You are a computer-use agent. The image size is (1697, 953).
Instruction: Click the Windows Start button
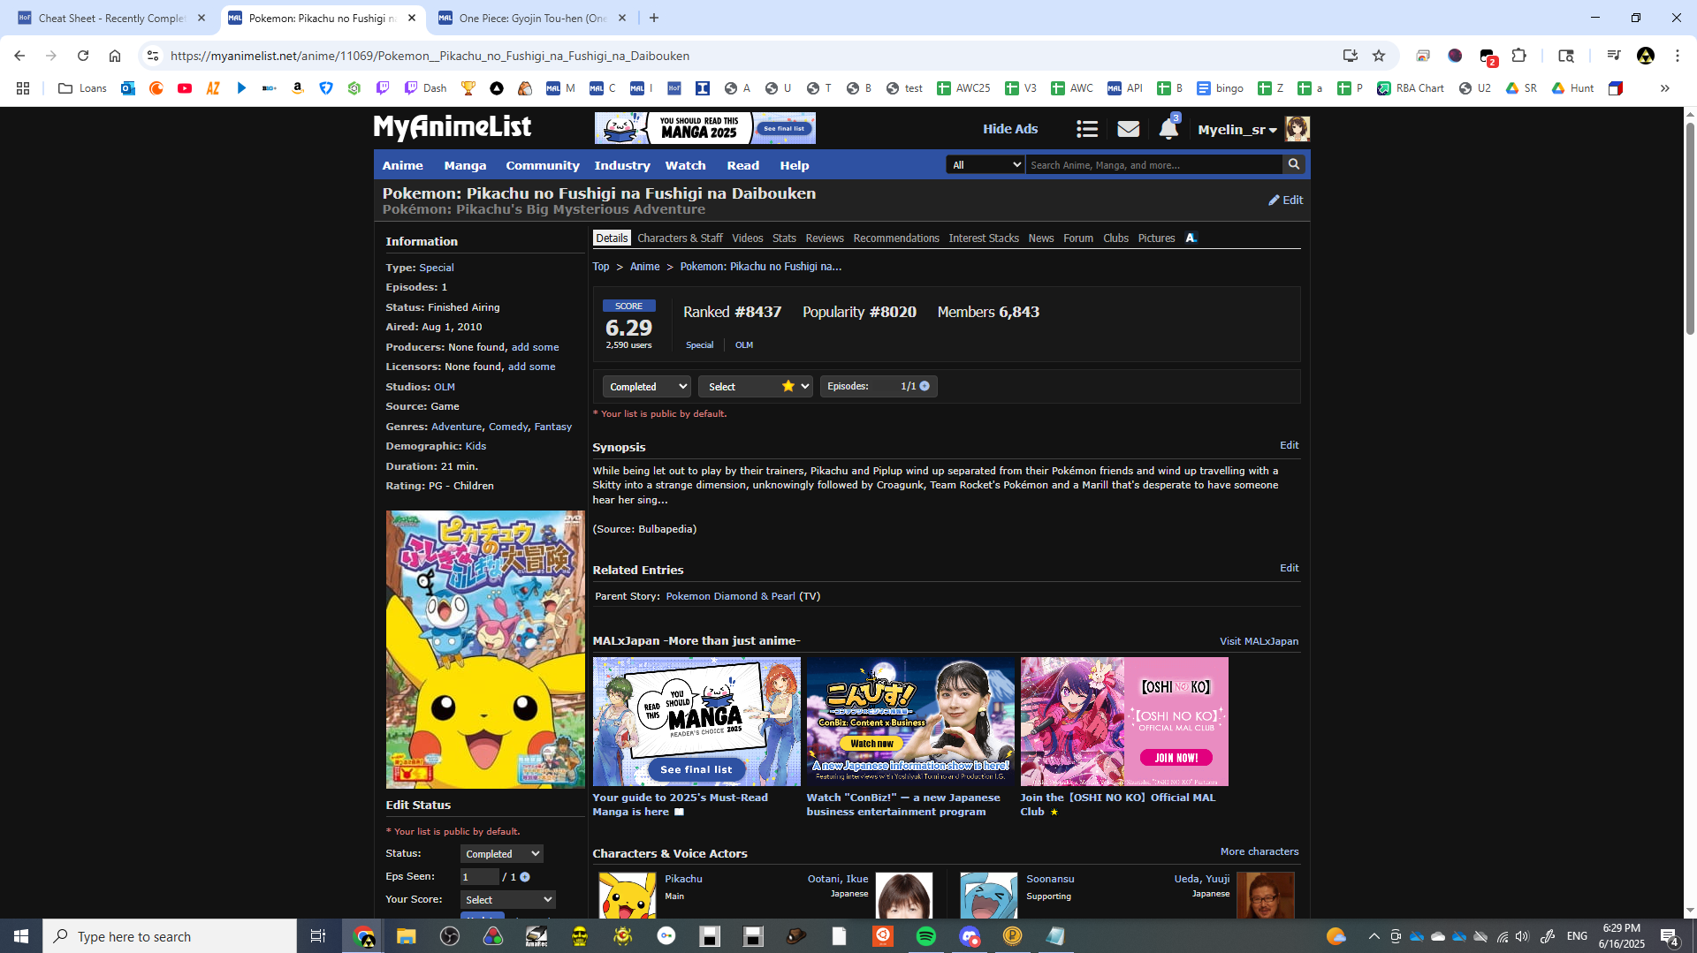(x=21, y=936)
